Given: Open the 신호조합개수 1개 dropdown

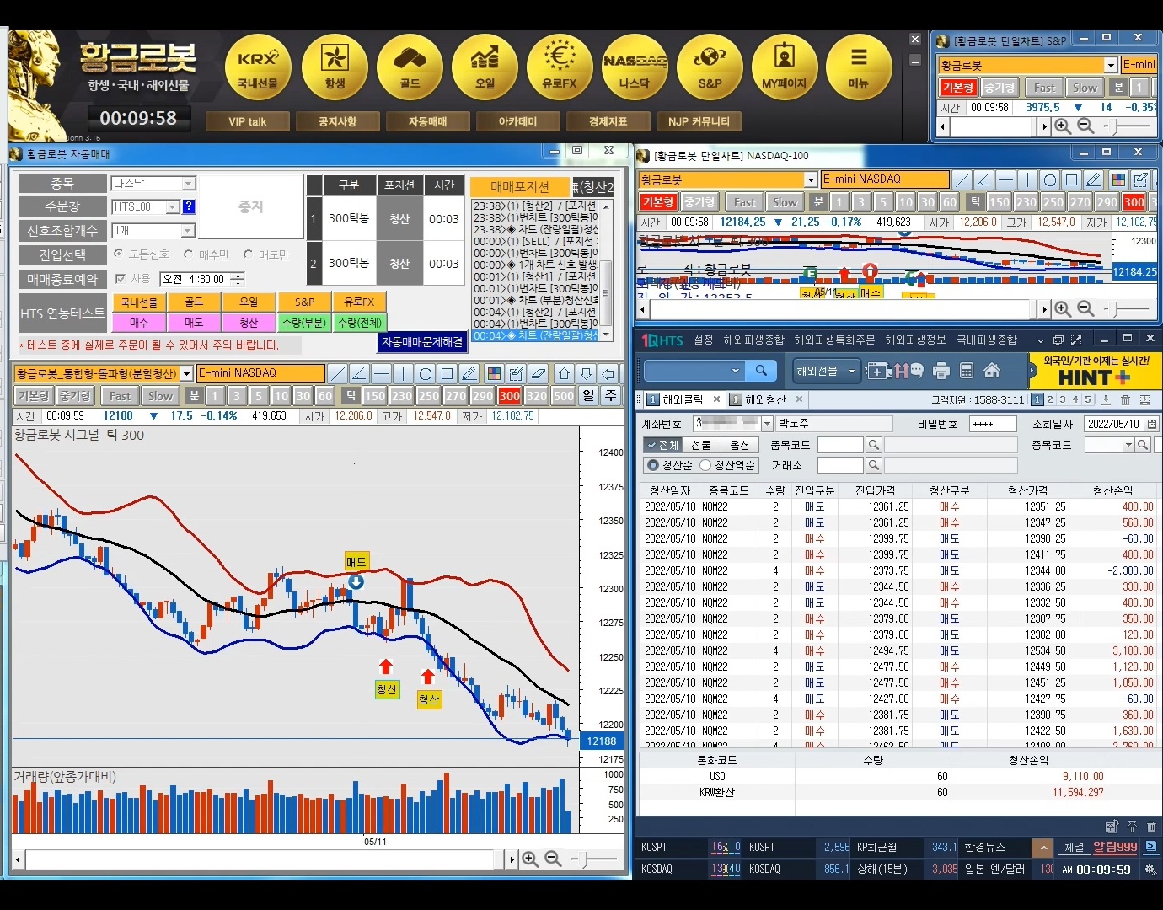Looking at the screenshot, I should click(188, 231).
